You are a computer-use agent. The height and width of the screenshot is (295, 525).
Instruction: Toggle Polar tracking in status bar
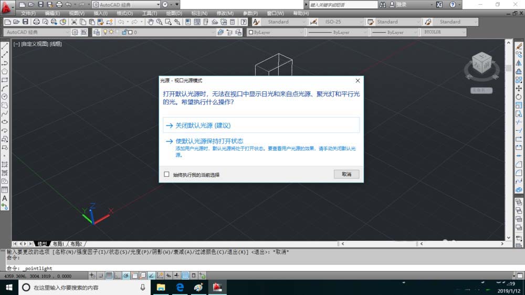126,276
